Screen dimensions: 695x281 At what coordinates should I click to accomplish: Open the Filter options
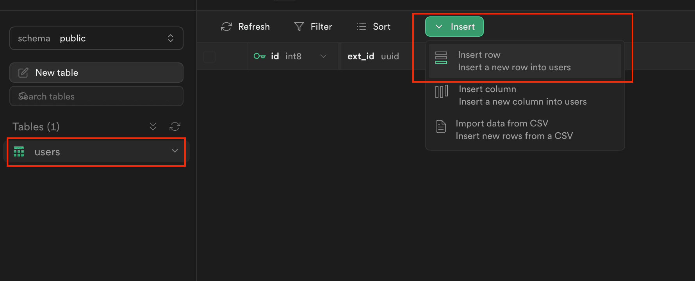pyautogui.click(x=313, y=27)
